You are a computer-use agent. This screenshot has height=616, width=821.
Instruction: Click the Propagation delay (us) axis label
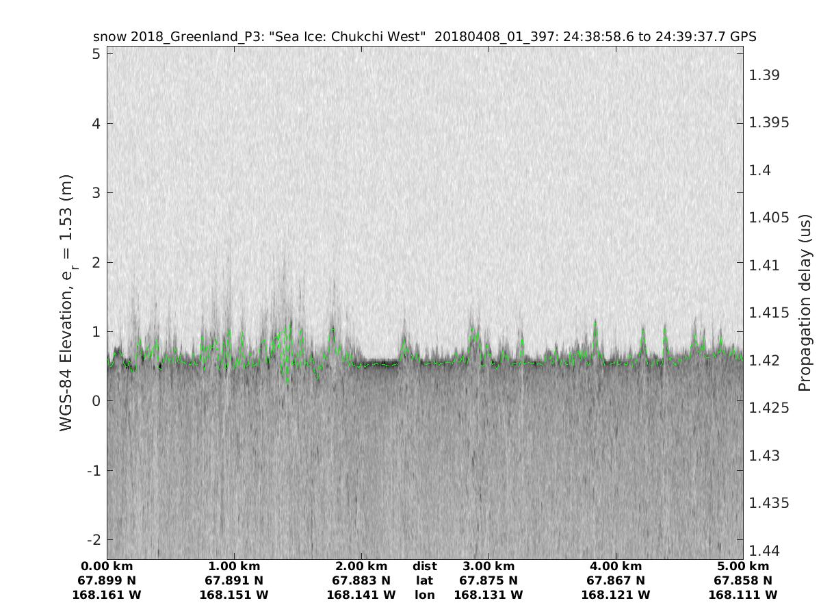805,303
